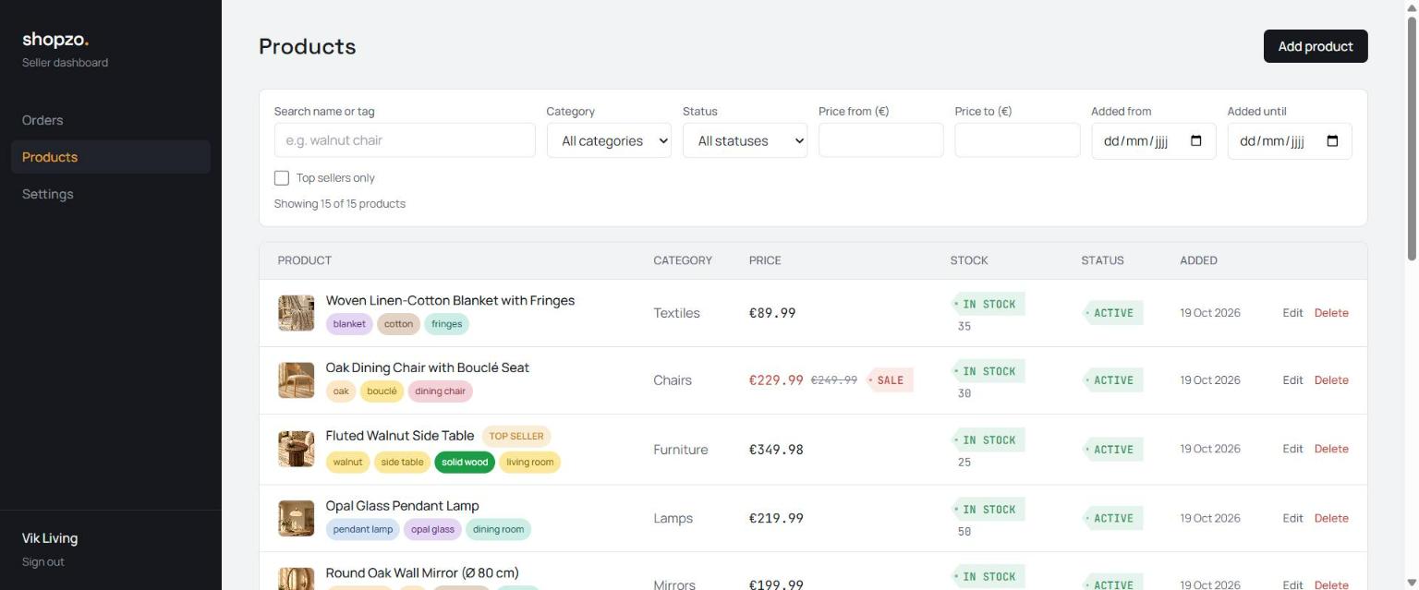Viewport: 1419px width, 590px height.
Task: Delete the Opal Glass Pendant Lamp
Action: coord(1331,518)
